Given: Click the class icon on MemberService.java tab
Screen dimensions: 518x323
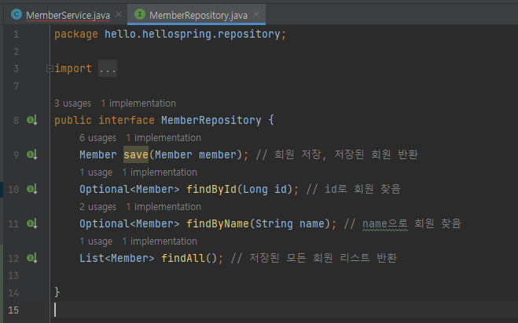Looking at the screenshot, I should click(17, 14).
